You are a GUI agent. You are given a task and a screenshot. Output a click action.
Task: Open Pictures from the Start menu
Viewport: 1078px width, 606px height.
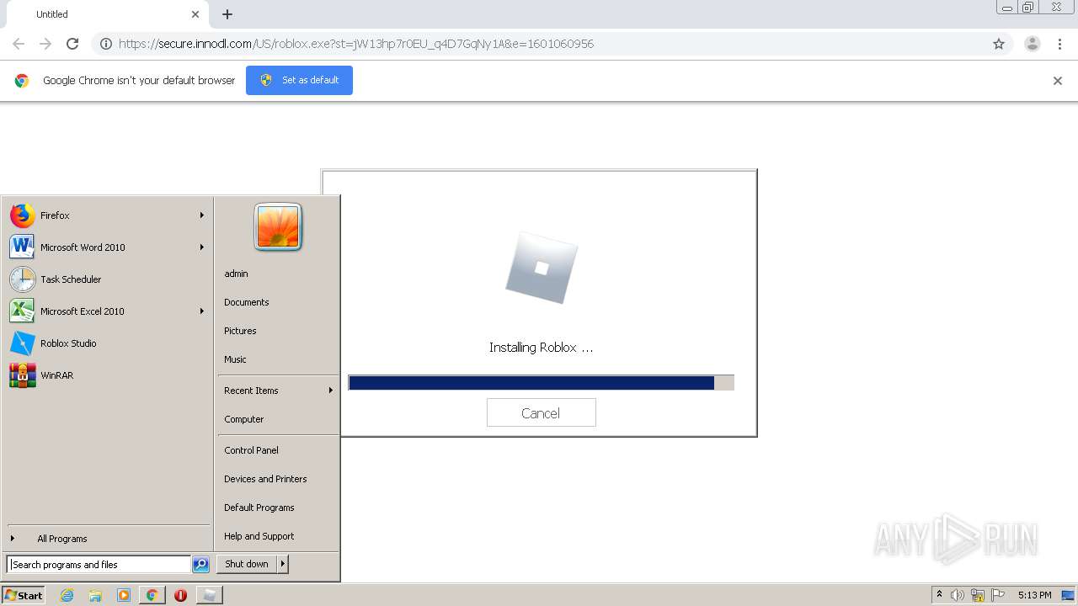(x=240, y=331)
